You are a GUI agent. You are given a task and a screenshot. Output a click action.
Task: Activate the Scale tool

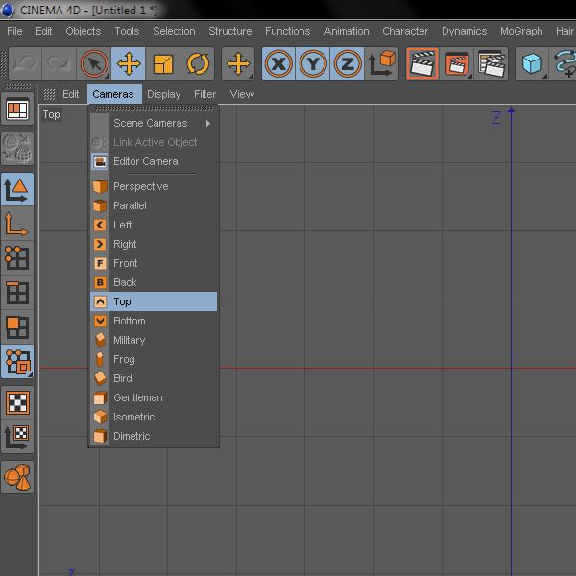pyautogui.click(x=163, y=63)
